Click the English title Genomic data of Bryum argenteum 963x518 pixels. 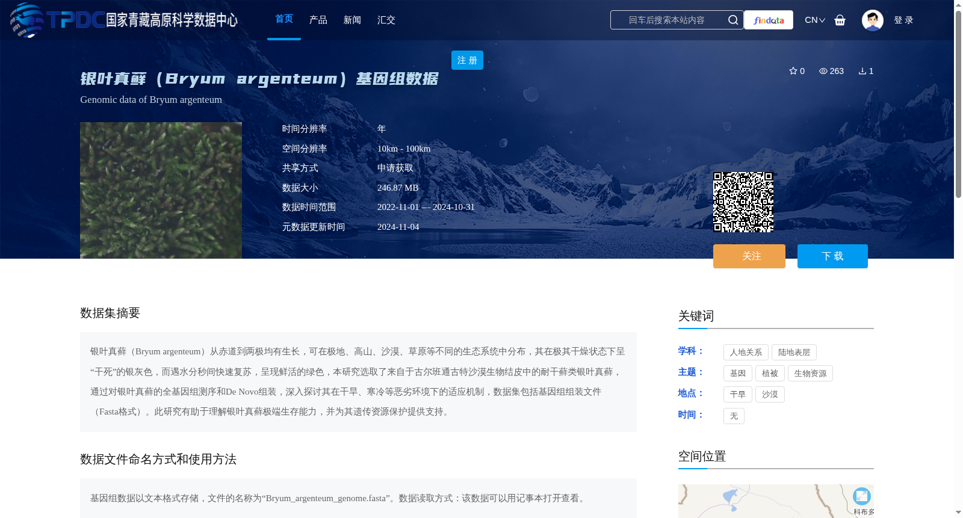[151, 100]
